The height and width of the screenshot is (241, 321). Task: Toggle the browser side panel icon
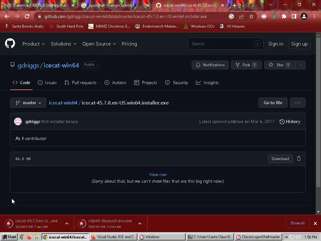pos(294,16)
